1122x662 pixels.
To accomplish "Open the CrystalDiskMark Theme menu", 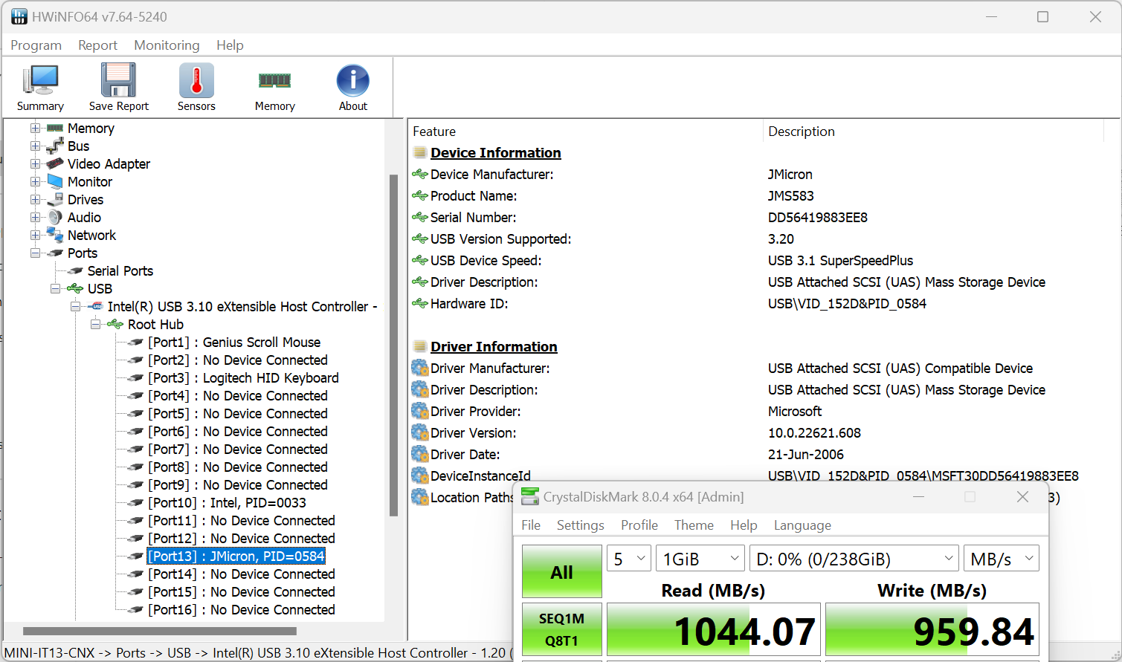I will (x=694, y=525).
